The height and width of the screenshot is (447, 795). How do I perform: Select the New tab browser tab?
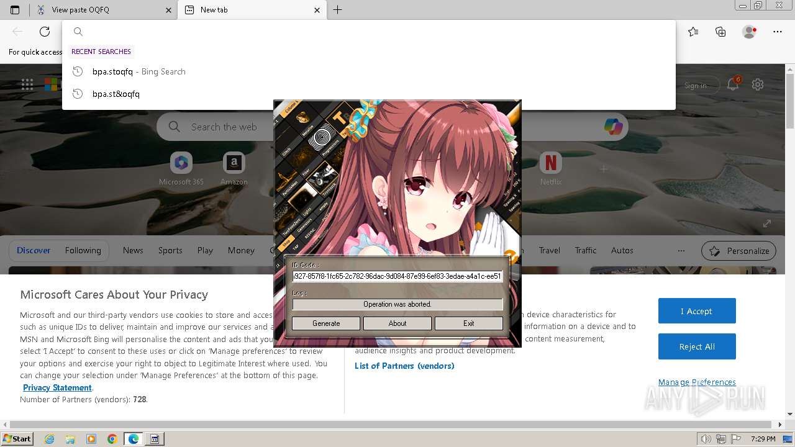[248, 10]
